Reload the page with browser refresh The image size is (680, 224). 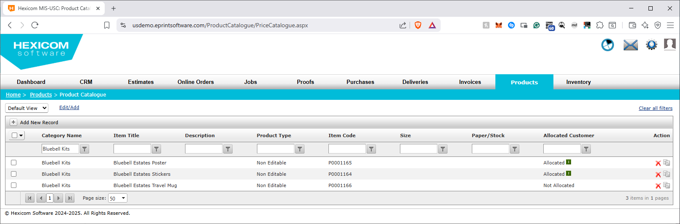35,25
